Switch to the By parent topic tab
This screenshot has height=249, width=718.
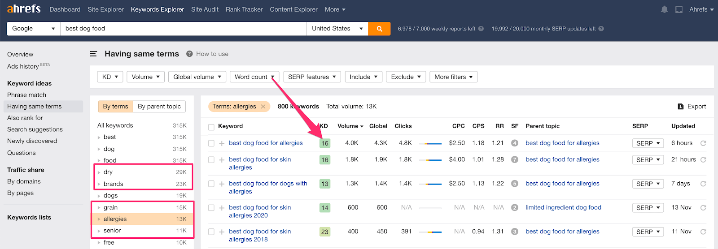coord(159,107)
